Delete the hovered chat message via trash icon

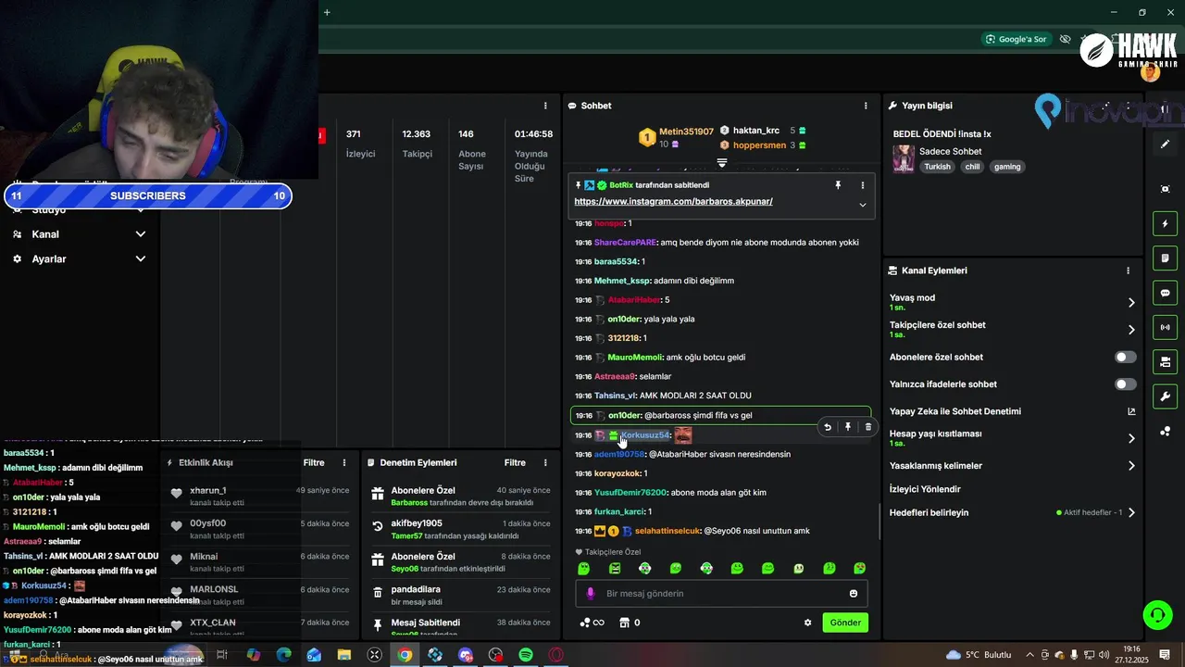coord(867,427)
